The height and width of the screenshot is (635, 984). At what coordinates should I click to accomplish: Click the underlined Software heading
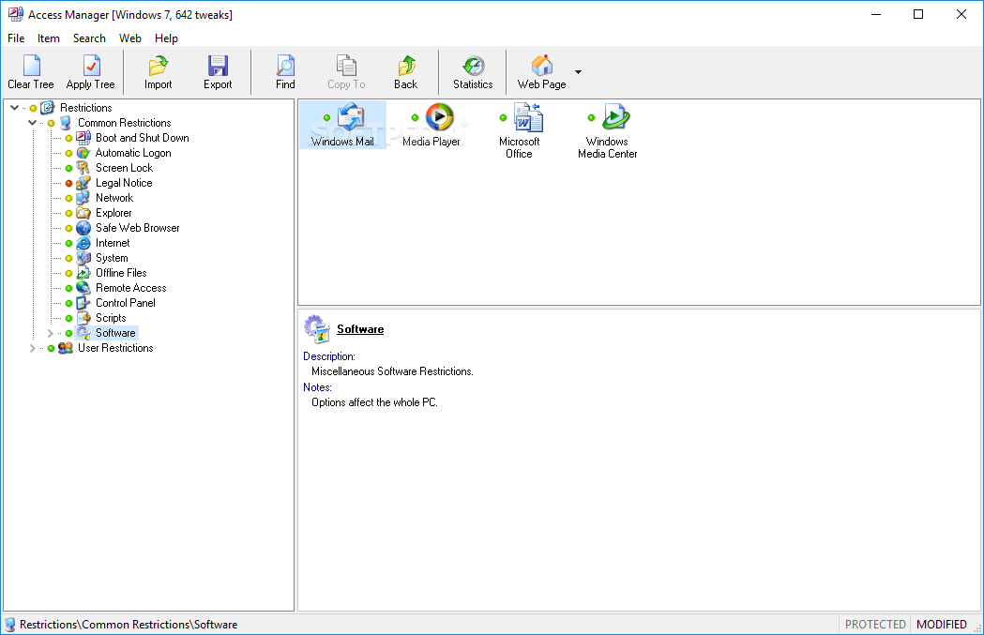(x=360, y=329)
